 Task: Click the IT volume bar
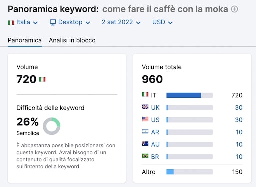[189, 95]
